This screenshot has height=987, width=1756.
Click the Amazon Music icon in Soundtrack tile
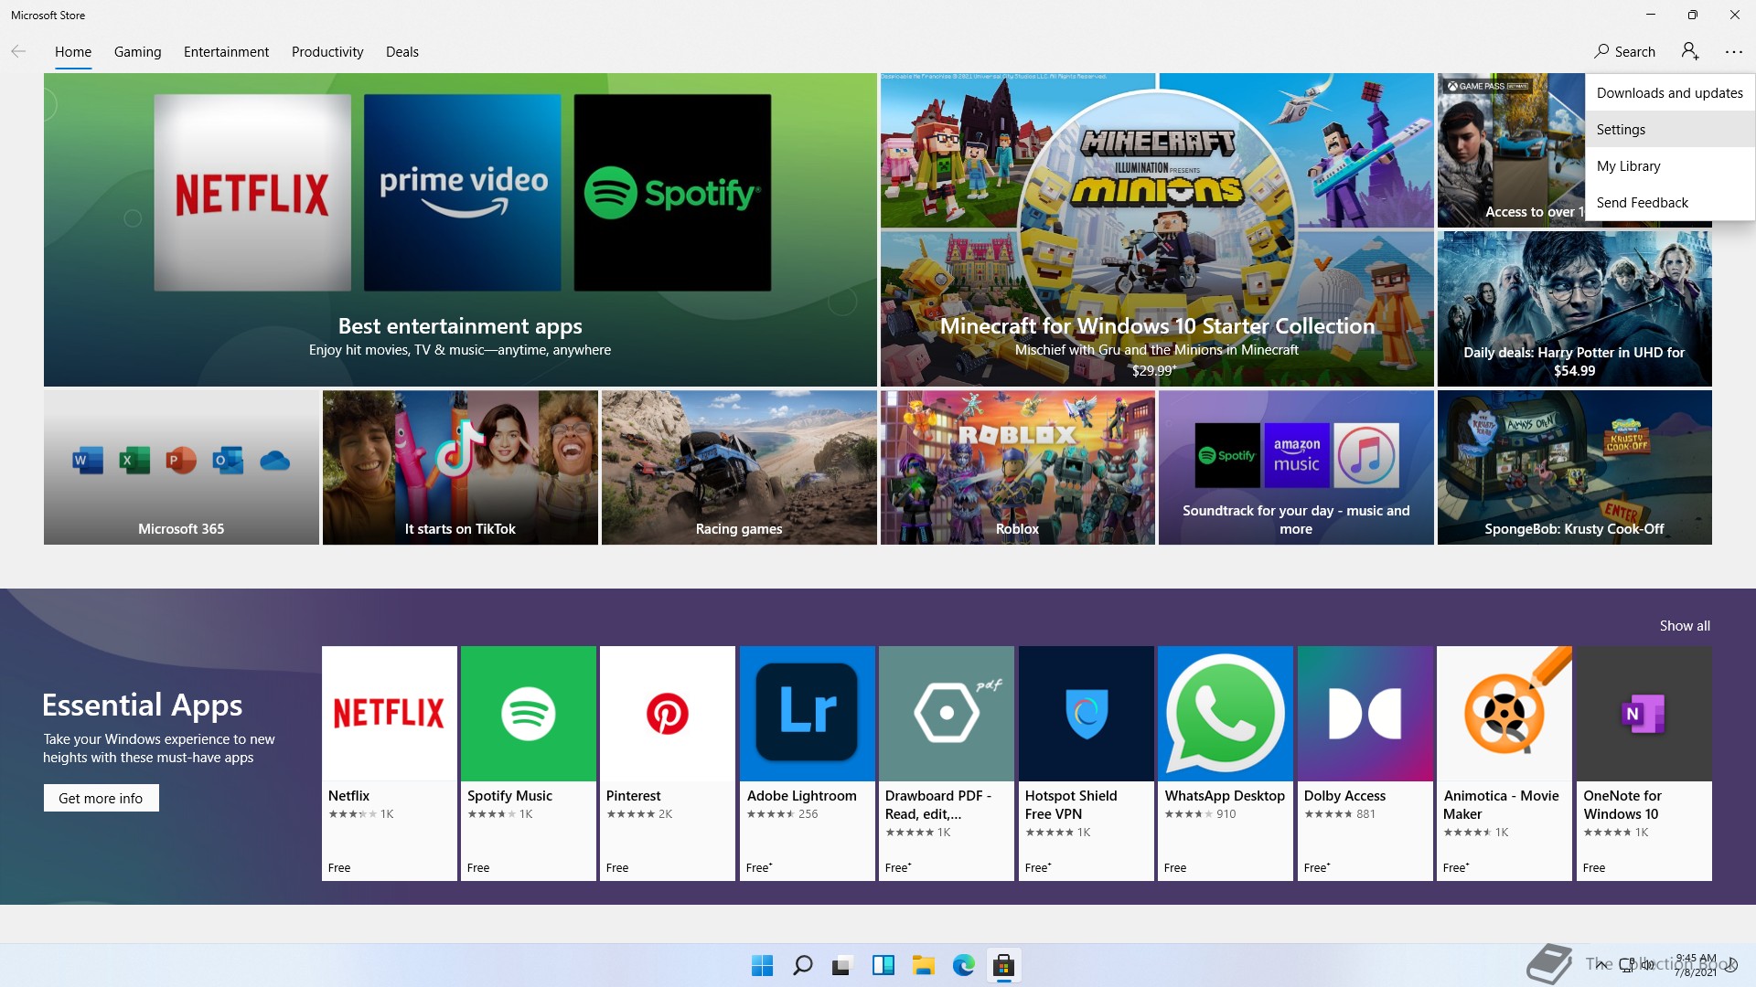point(1297,455)
